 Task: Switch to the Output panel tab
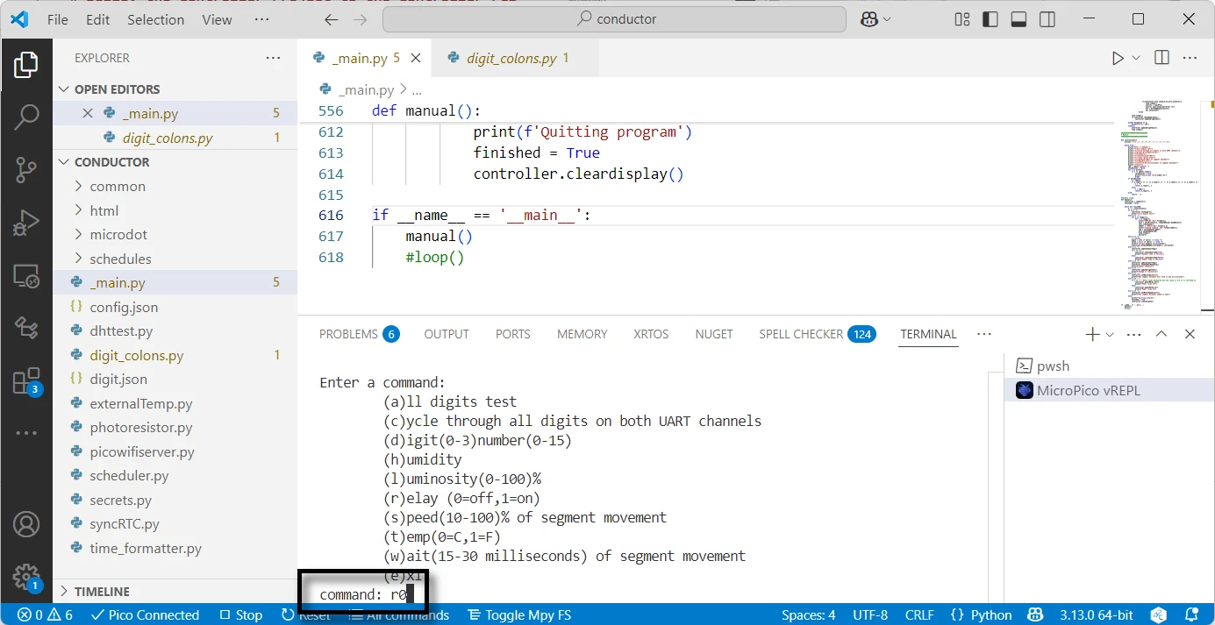click(447, 334)
